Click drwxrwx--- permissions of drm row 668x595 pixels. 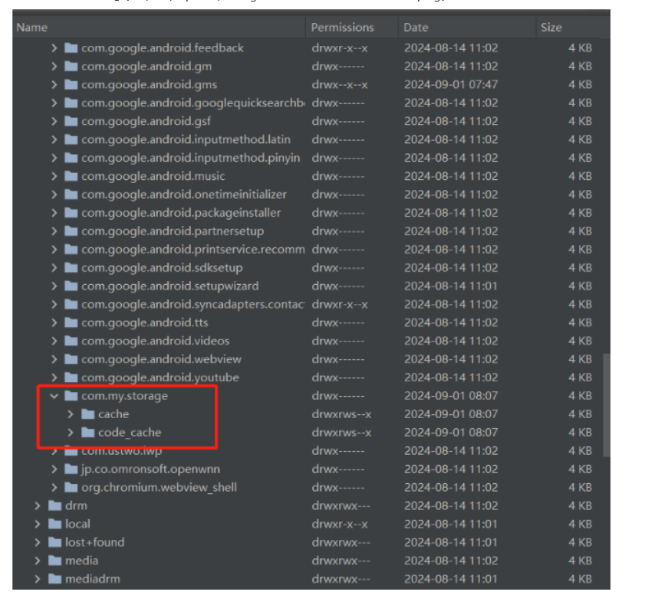[341, 505]
